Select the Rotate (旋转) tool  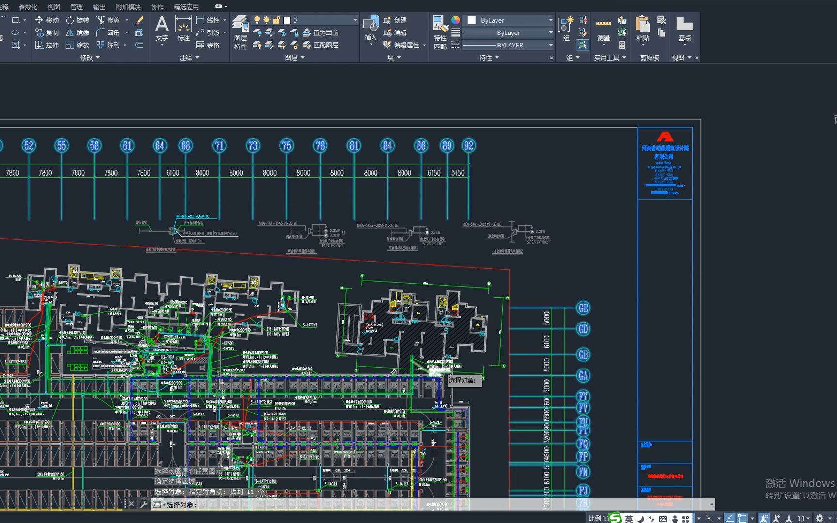tap(77, 20)
